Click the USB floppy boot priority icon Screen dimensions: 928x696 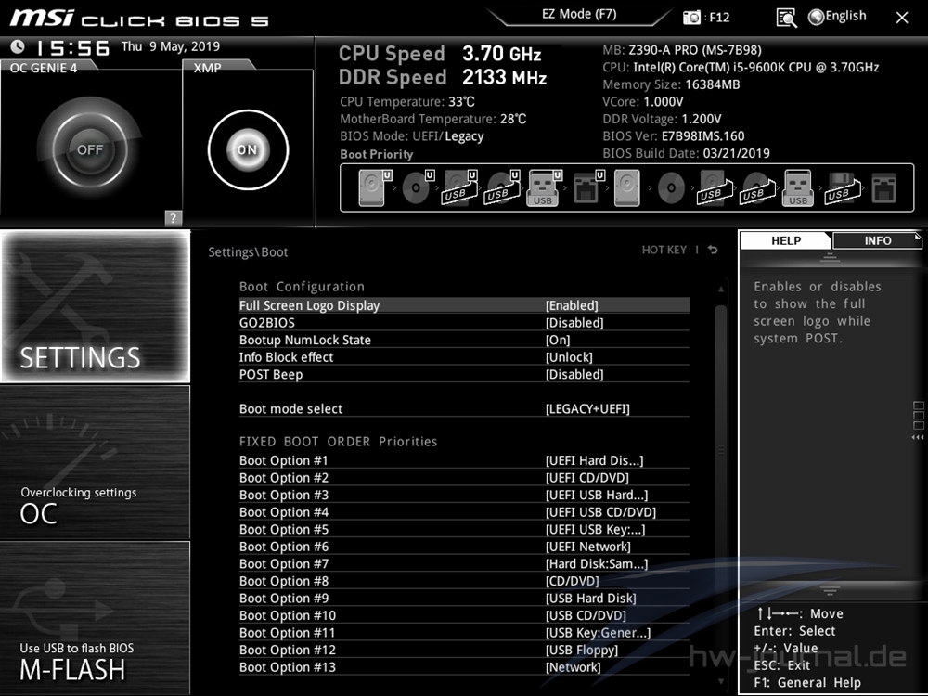(x=841, y=188)
